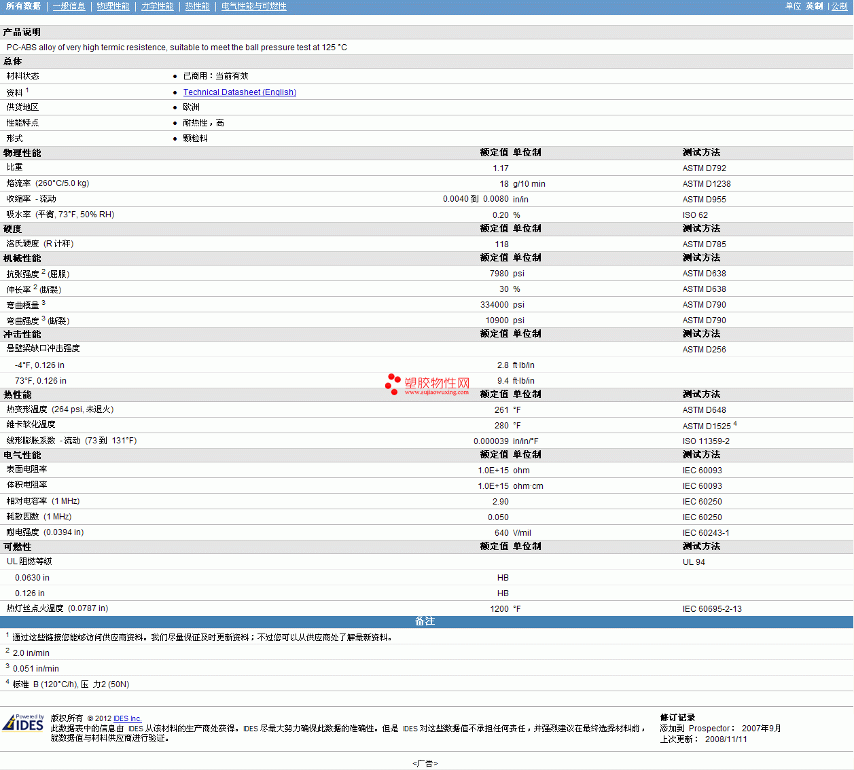Click footnote 0.051 in/min
854x770 pixels.
tap(36, 669)
